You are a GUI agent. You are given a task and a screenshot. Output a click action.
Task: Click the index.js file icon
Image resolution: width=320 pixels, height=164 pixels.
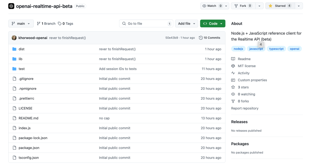pos(14,128)
